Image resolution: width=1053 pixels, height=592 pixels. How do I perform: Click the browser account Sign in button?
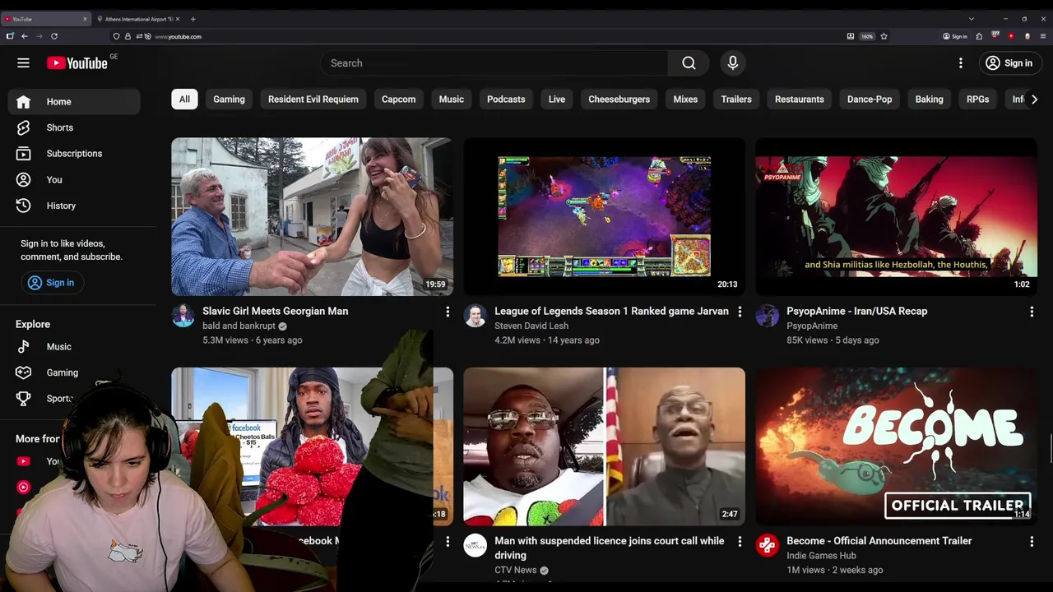(955, 36)
